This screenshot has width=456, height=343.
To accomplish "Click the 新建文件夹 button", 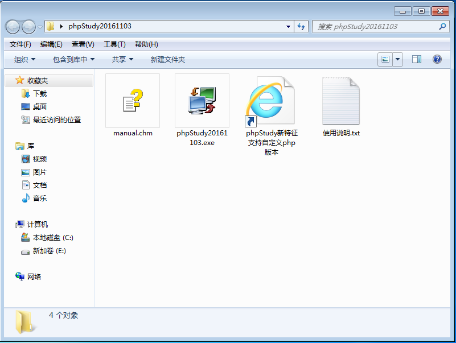I will click(x=168, y=60).
